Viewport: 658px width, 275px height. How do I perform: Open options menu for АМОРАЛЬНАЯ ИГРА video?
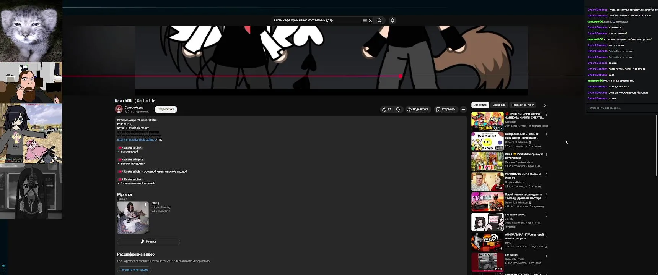[547, 235]
